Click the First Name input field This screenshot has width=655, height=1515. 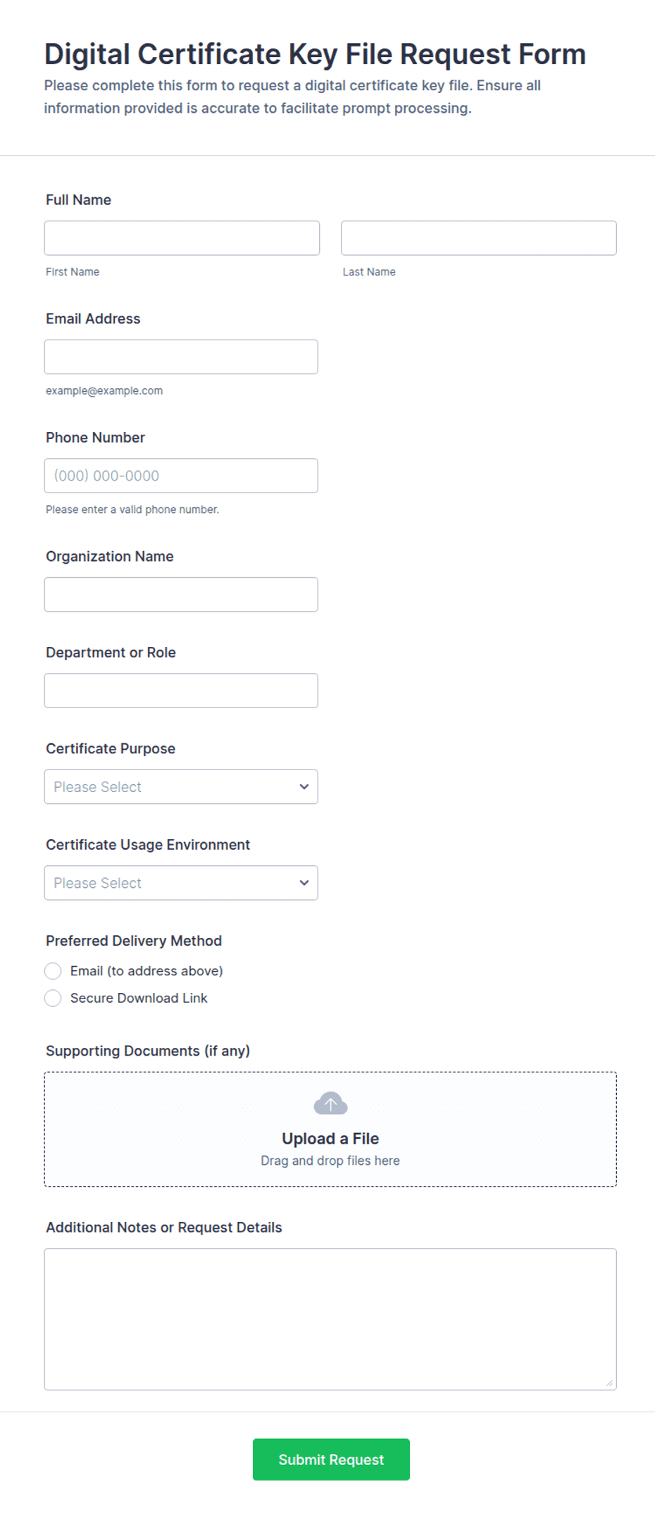182,238
